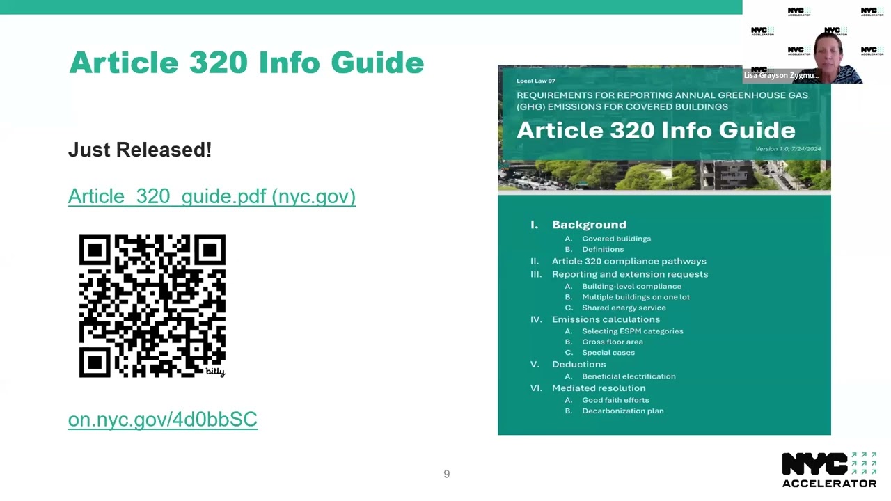Click the 'Covered buildings' contents entry

pos(617,239)
